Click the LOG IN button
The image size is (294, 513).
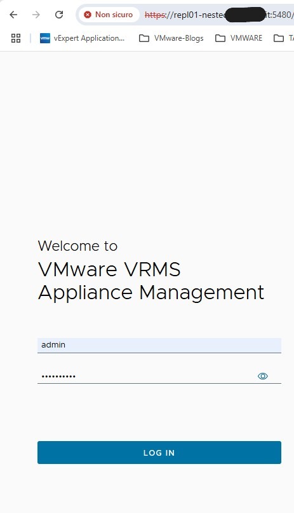pyautogui.click(x=159, y=453)
